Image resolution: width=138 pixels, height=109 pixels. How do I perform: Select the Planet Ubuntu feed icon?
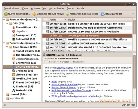(14, 51)
